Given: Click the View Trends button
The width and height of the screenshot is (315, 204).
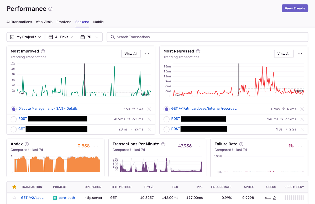Looking at the screenshot, I should click(295, 8).
